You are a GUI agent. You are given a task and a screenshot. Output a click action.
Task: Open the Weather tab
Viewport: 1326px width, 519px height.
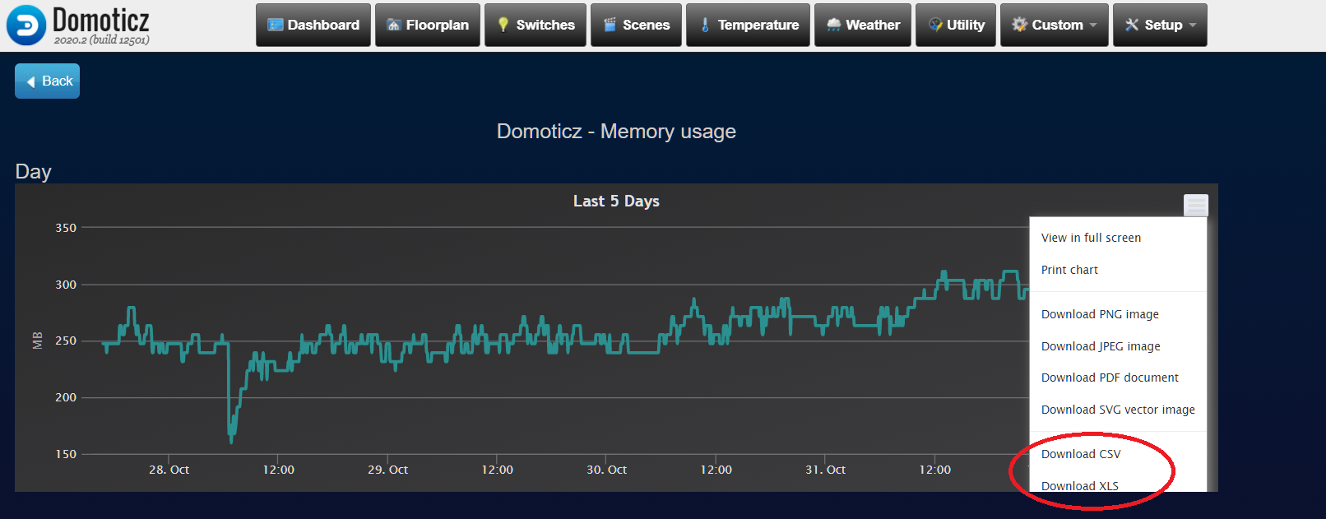863,25
